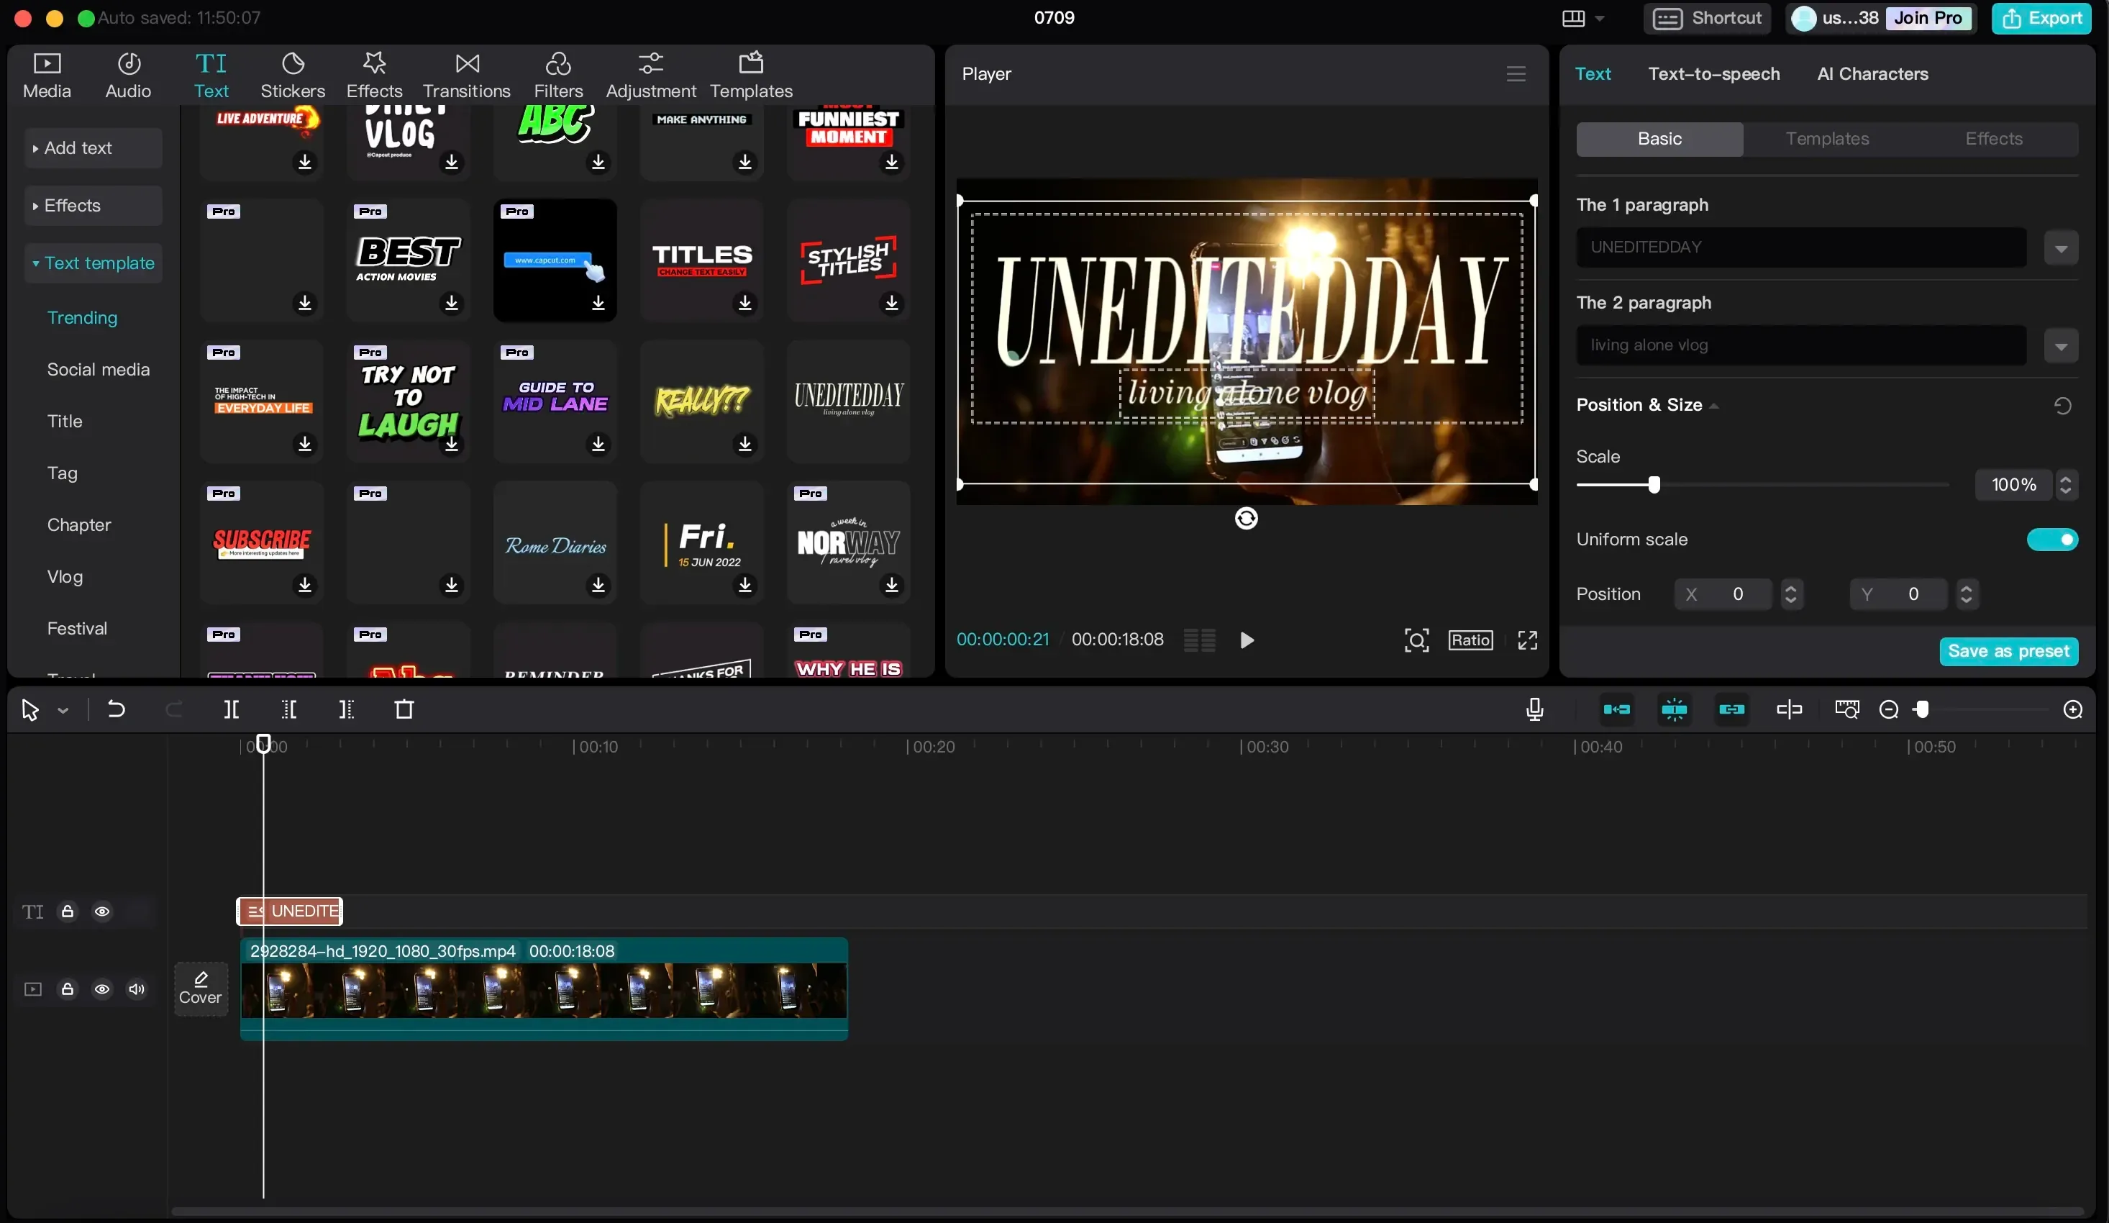Image resolution: width=2109 pixels, height=1223 pixels.
Task: Open the Stickers panel
Action: pyautogui.click(x=292, y=76)
